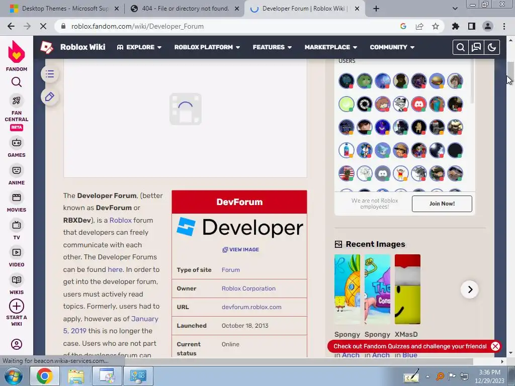Viewport: 515px width, 386px height.
Task: Click the Developer logo image
Action: (x=239, y=228)
